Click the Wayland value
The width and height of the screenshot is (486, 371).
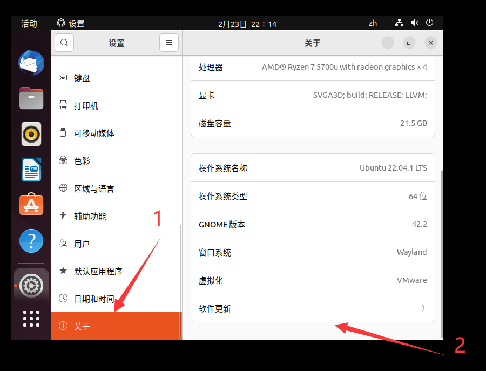point(411,252)
